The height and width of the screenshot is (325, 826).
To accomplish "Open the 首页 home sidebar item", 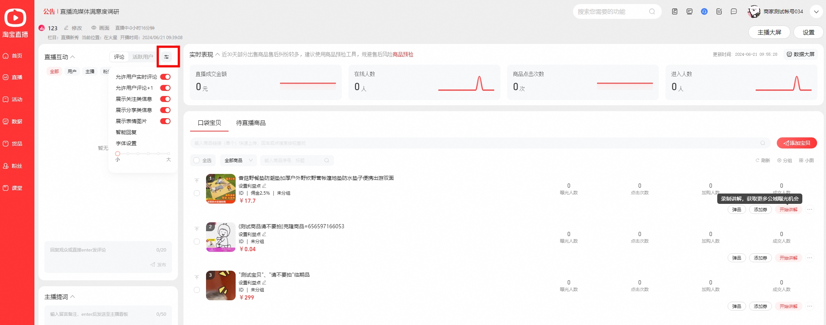I will (x=13, y=56).
